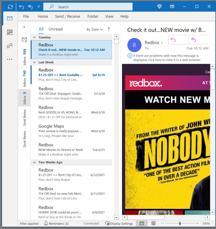Click reading pane horizontal scroll left arrow
216x229 pixels.
tap(125, 217)
